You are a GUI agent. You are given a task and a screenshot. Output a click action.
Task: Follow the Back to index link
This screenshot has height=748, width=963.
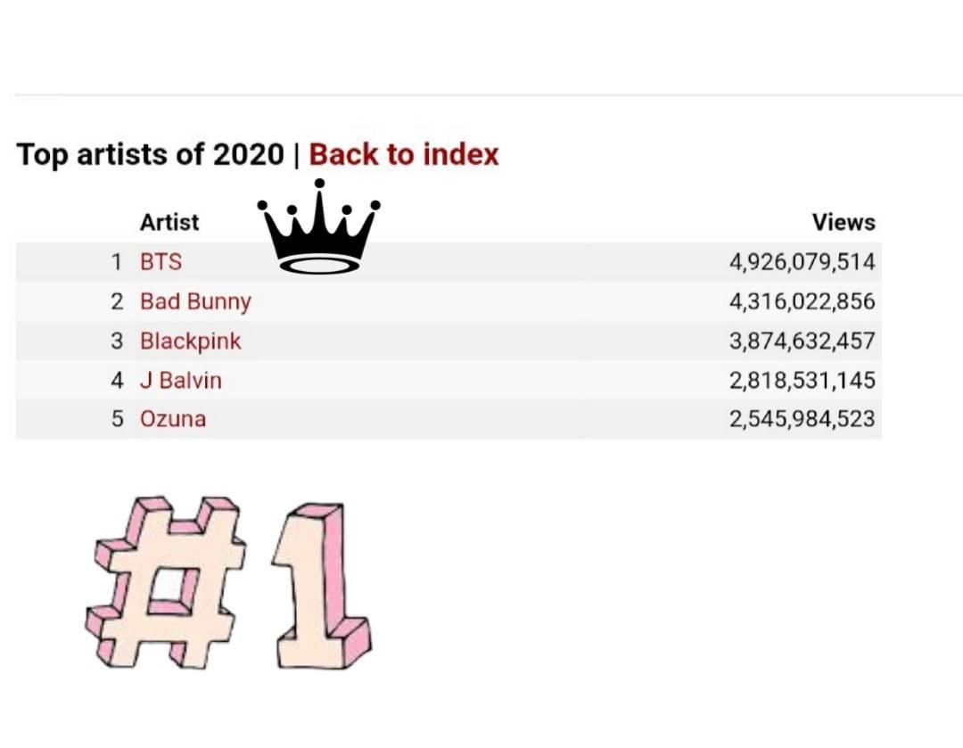404,154
